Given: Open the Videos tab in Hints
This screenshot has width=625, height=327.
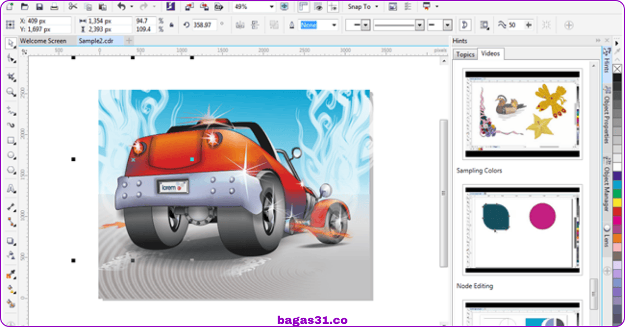Looking at the screenshot, I should pyautogui.click(x=491, y=53).
